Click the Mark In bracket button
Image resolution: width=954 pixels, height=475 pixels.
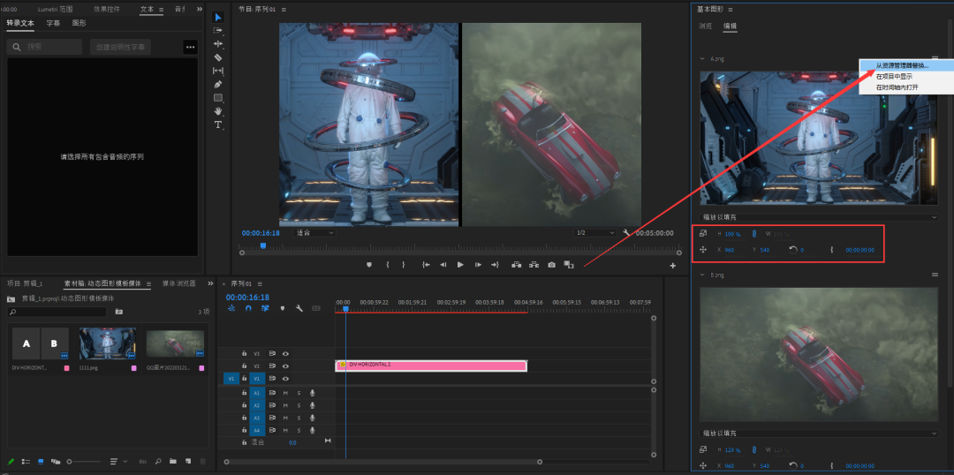click(388, 265)
